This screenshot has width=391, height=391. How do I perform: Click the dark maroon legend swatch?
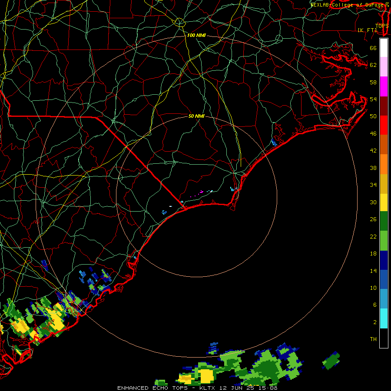pos(384,106)
